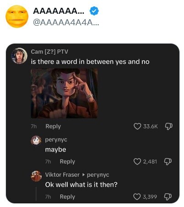Open регулус's profile avatar

click(36, 140)
